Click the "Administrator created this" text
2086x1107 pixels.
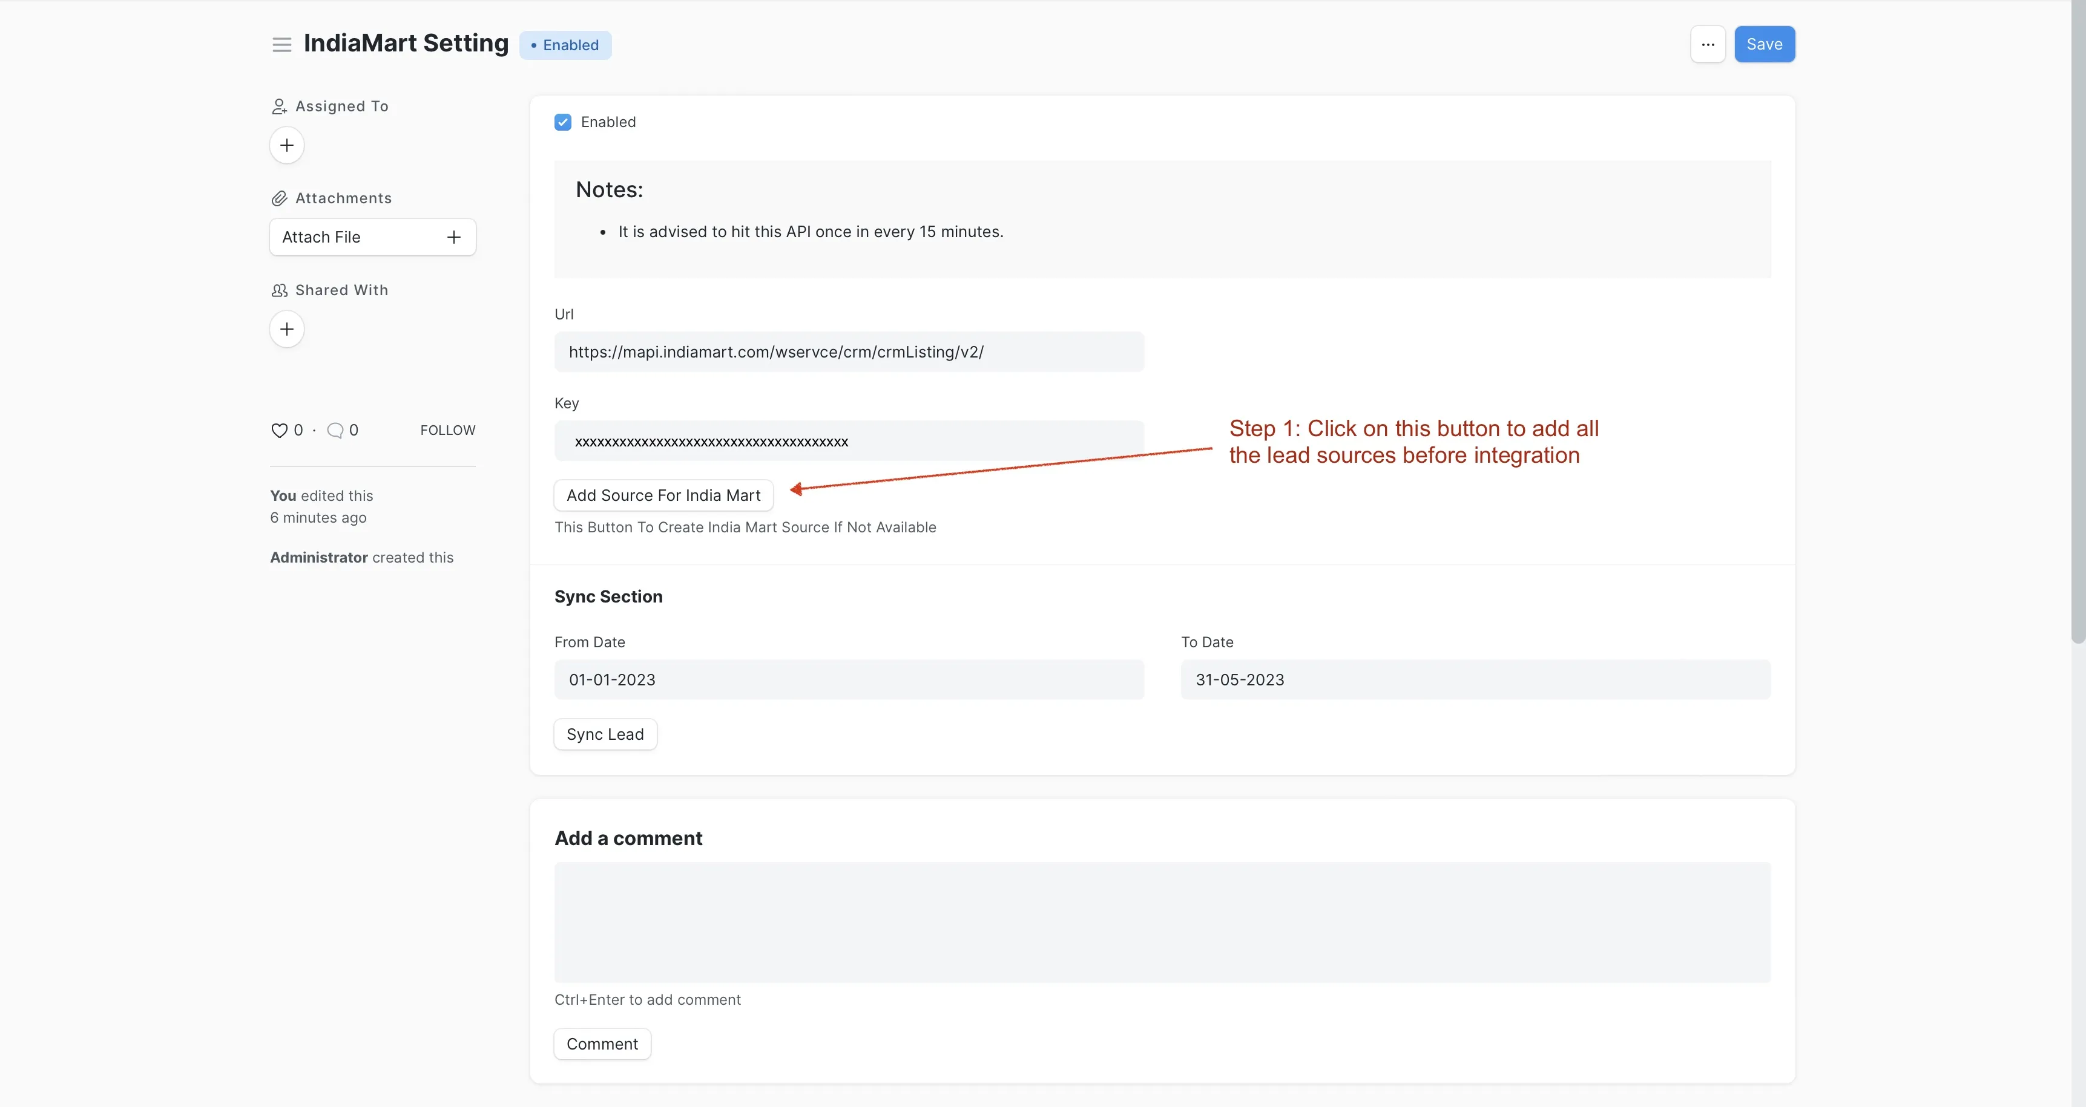pos(361,558)
